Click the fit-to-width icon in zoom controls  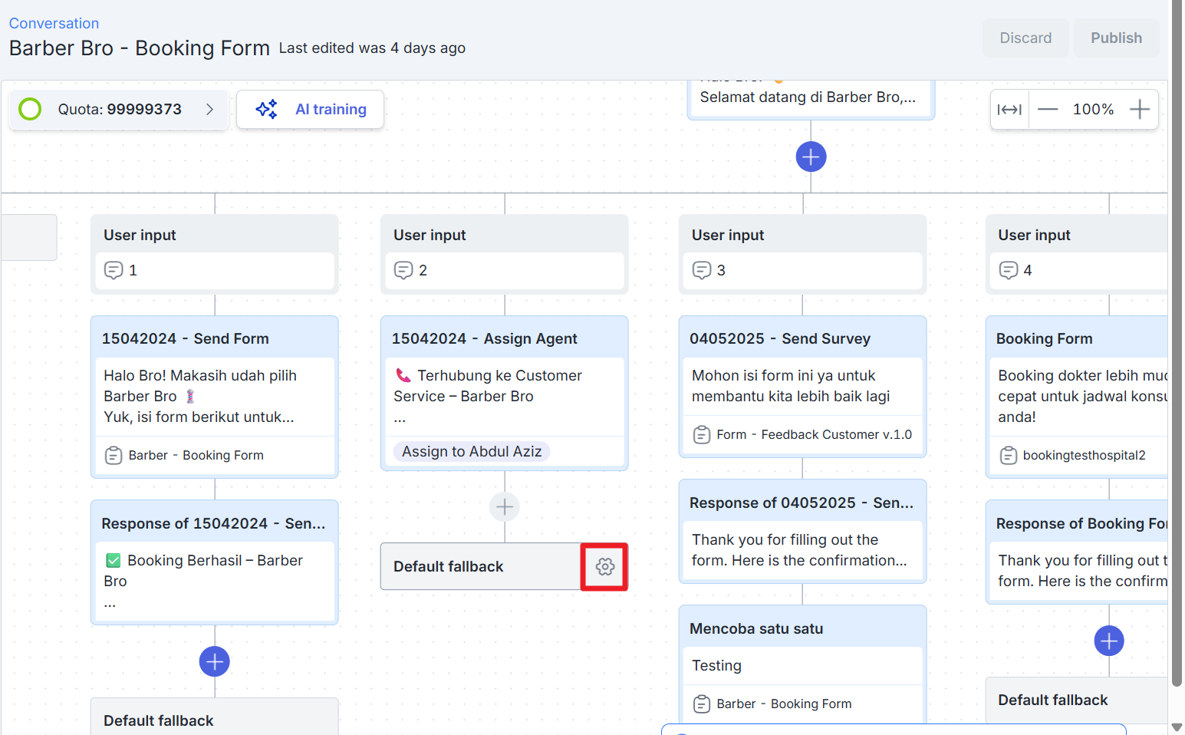pyautogui.click(x=1009, y=110)
